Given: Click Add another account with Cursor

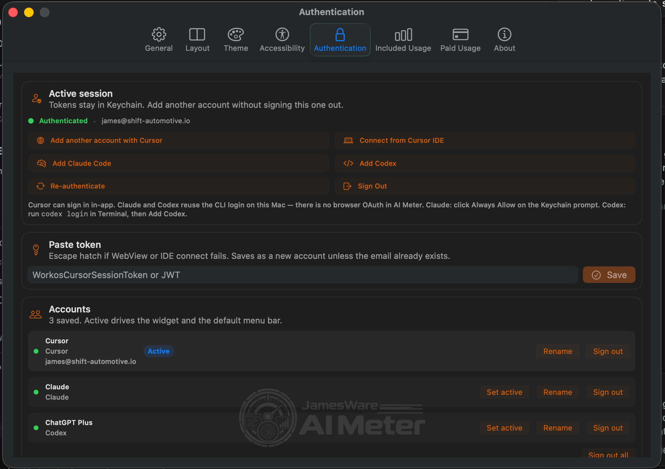Looking at the screenshot, I should 178,140.
